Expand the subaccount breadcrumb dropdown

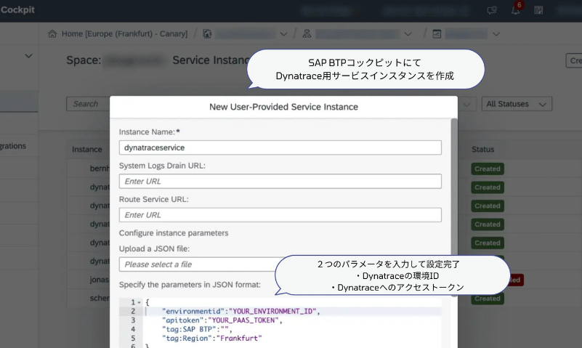click(408, 34)
